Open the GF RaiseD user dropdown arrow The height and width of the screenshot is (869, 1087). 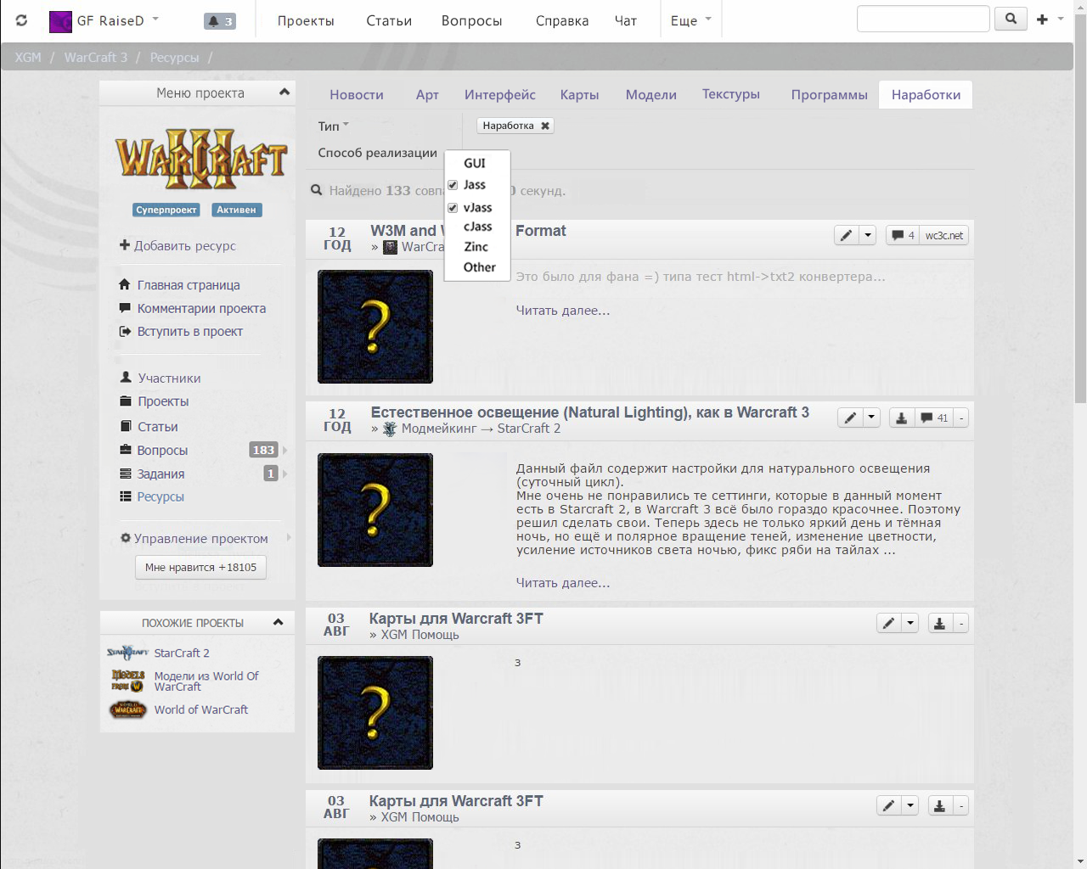pyautogui.click(x=155, y=18)
